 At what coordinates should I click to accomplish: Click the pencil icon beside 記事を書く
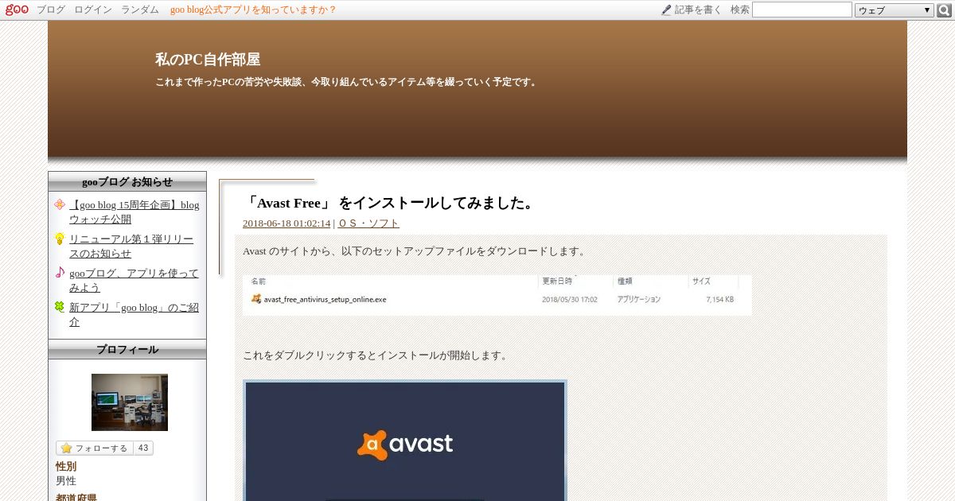pos(666,10)
